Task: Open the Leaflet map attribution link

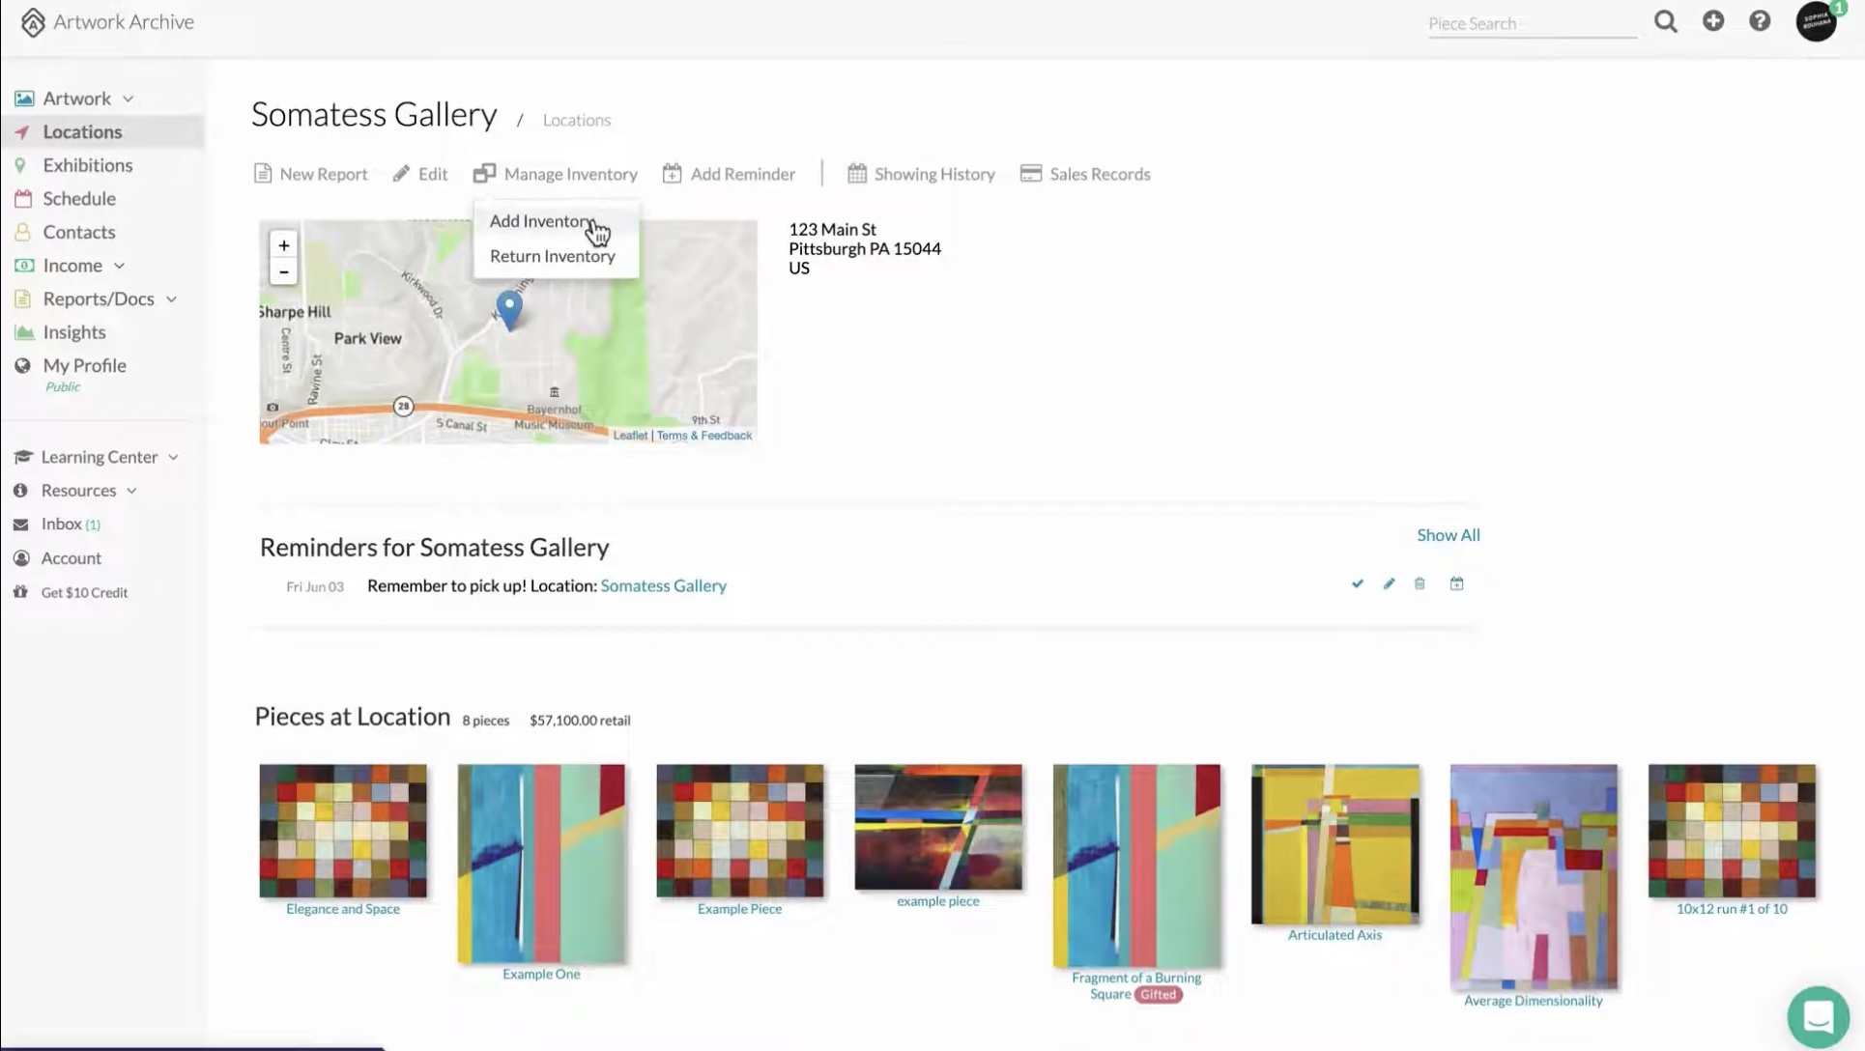Action: [x=630, y=436]
